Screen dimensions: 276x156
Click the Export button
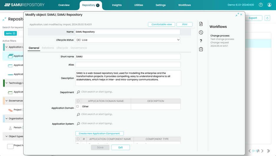[253, 18]
